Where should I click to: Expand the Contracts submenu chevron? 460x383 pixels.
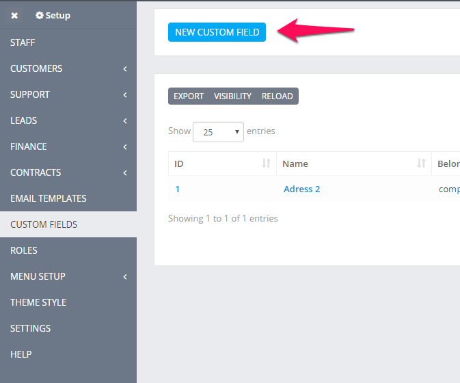[x=125, y=173]
